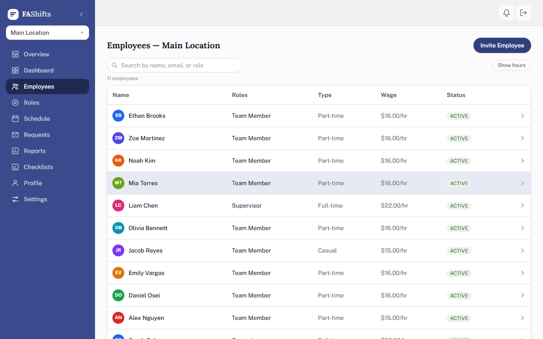Click Alex Nguyen's AN avatar
The image size is (543, 339).
(x=118, y=318)
